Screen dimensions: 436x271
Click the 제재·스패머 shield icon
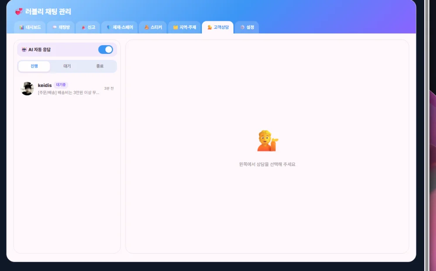tap(109, 27)
